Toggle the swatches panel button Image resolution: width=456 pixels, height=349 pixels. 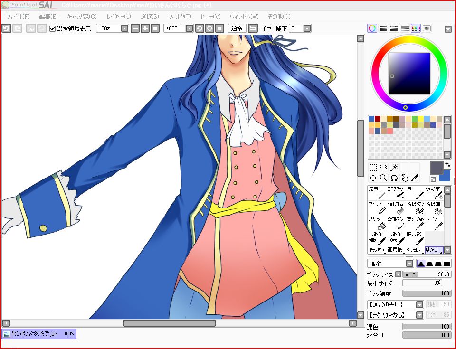[416, 28]
